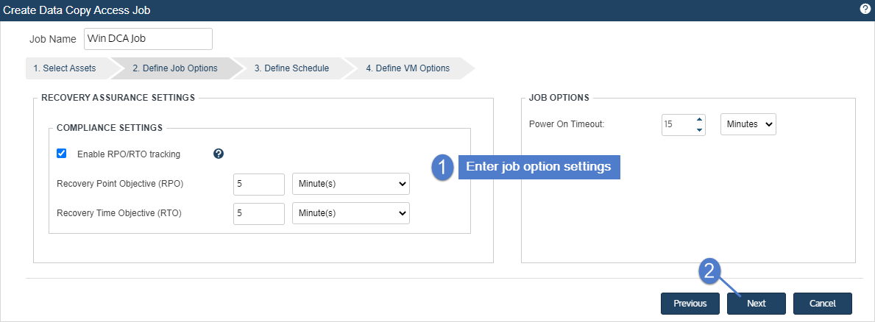The image size is (875, 322).
Task: Open the Recovery Time Objective units dropdown
Action: [351, 212]
